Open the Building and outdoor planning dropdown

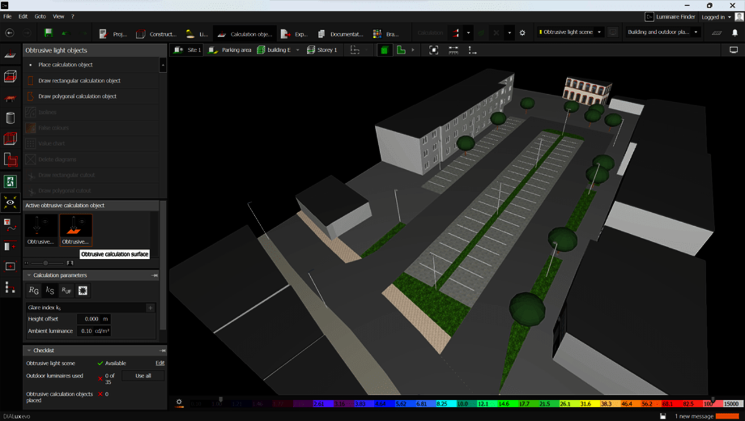pyautogui.click(x=697, y=33)
